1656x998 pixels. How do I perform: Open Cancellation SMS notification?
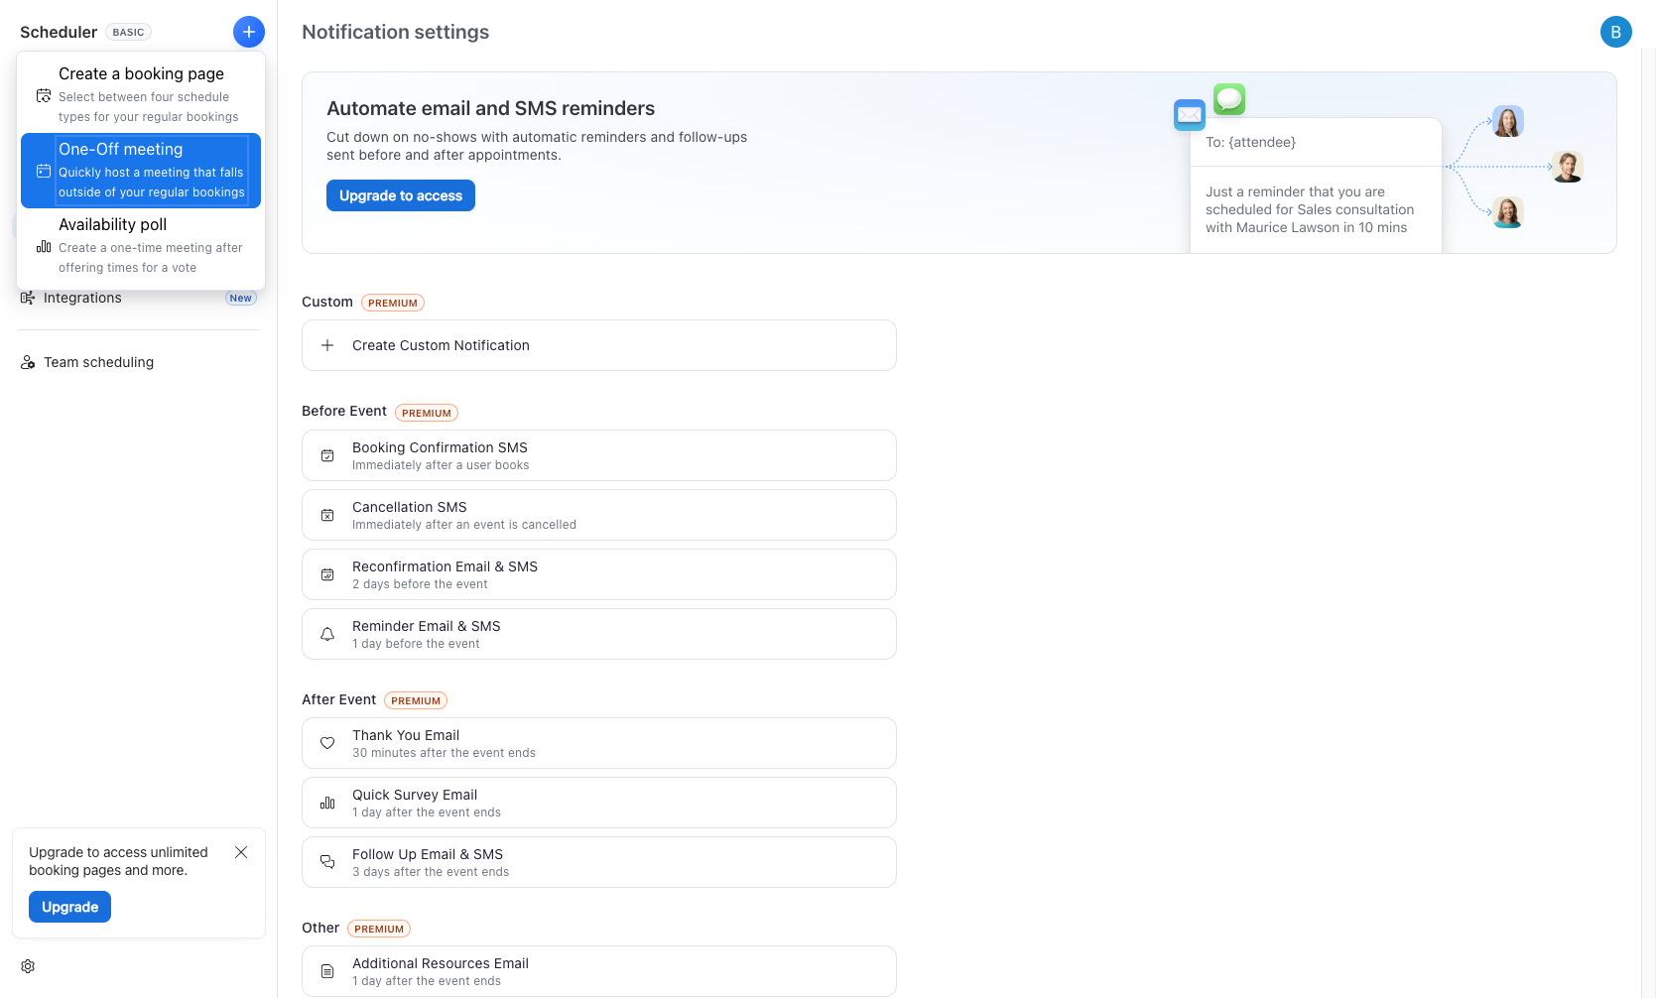[x=599, y=515]
